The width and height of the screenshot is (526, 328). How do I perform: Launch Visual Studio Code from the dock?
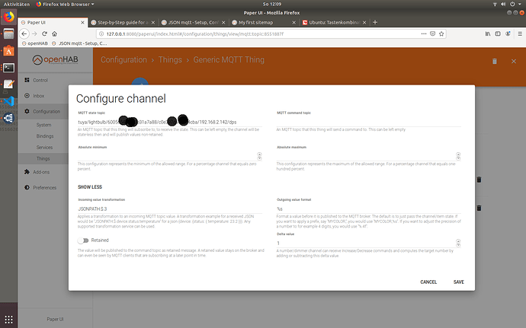click(8, 101)
